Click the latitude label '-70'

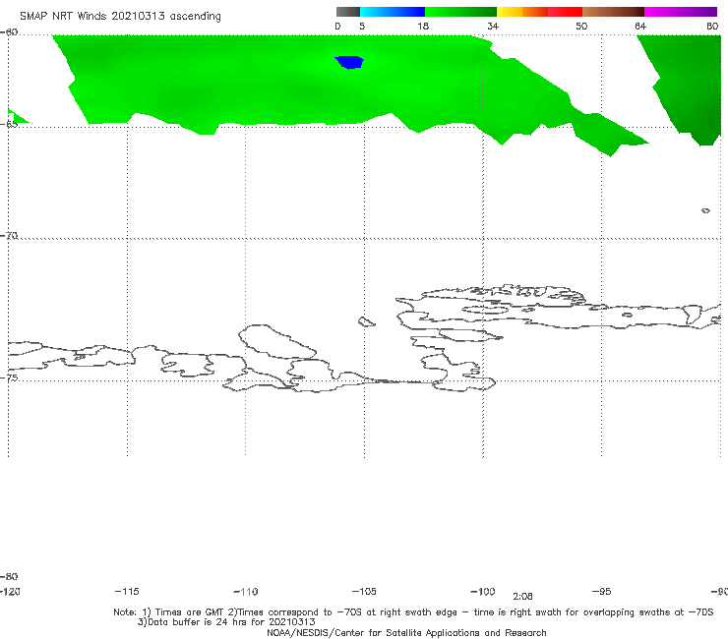[9, 236]
